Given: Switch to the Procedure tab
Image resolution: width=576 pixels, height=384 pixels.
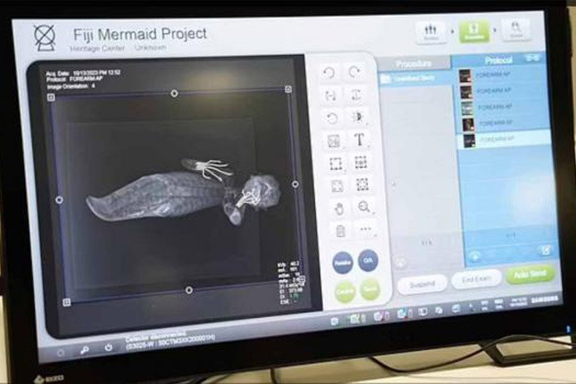Looking at the screenshot, I should click(413, 63).
